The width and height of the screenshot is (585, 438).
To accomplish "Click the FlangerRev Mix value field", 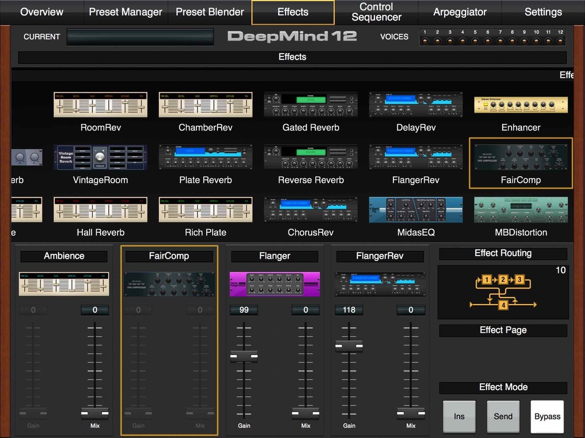I will click(x=411, y=310).
